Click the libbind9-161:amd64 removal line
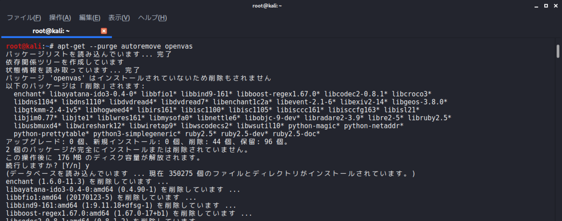Viewport: 562px width, 221px height. (x=121, y=205)
